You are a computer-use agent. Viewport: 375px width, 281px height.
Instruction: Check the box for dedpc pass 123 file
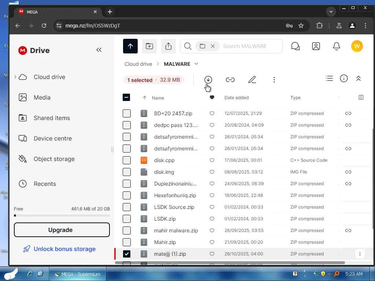tap(126, 125)
